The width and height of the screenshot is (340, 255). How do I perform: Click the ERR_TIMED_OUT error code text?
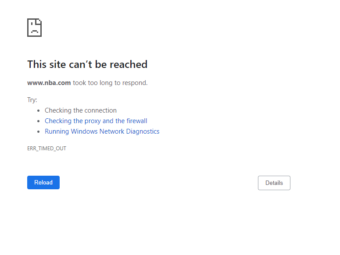47,149
